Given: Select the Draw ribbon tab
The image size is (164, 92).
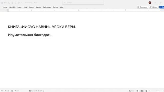Looking at the screenshot, I should (25, 7).
